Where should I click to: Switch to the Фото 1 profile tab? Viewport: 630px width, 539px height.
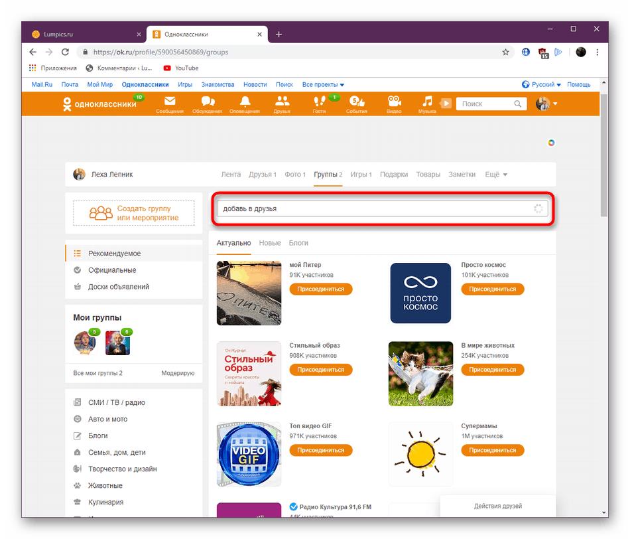coord(295,174)
